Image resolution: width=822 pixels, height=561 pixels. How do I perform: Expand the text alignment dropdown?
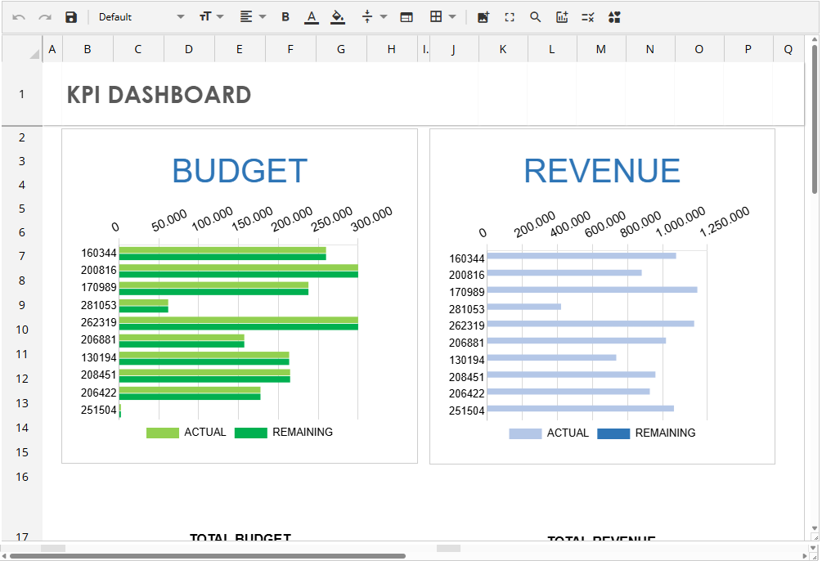tap(253, 17)
